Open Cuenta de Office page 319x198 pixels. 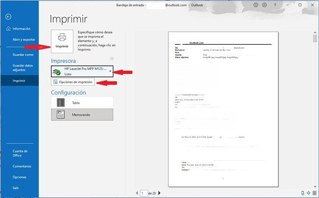(20, 153)
